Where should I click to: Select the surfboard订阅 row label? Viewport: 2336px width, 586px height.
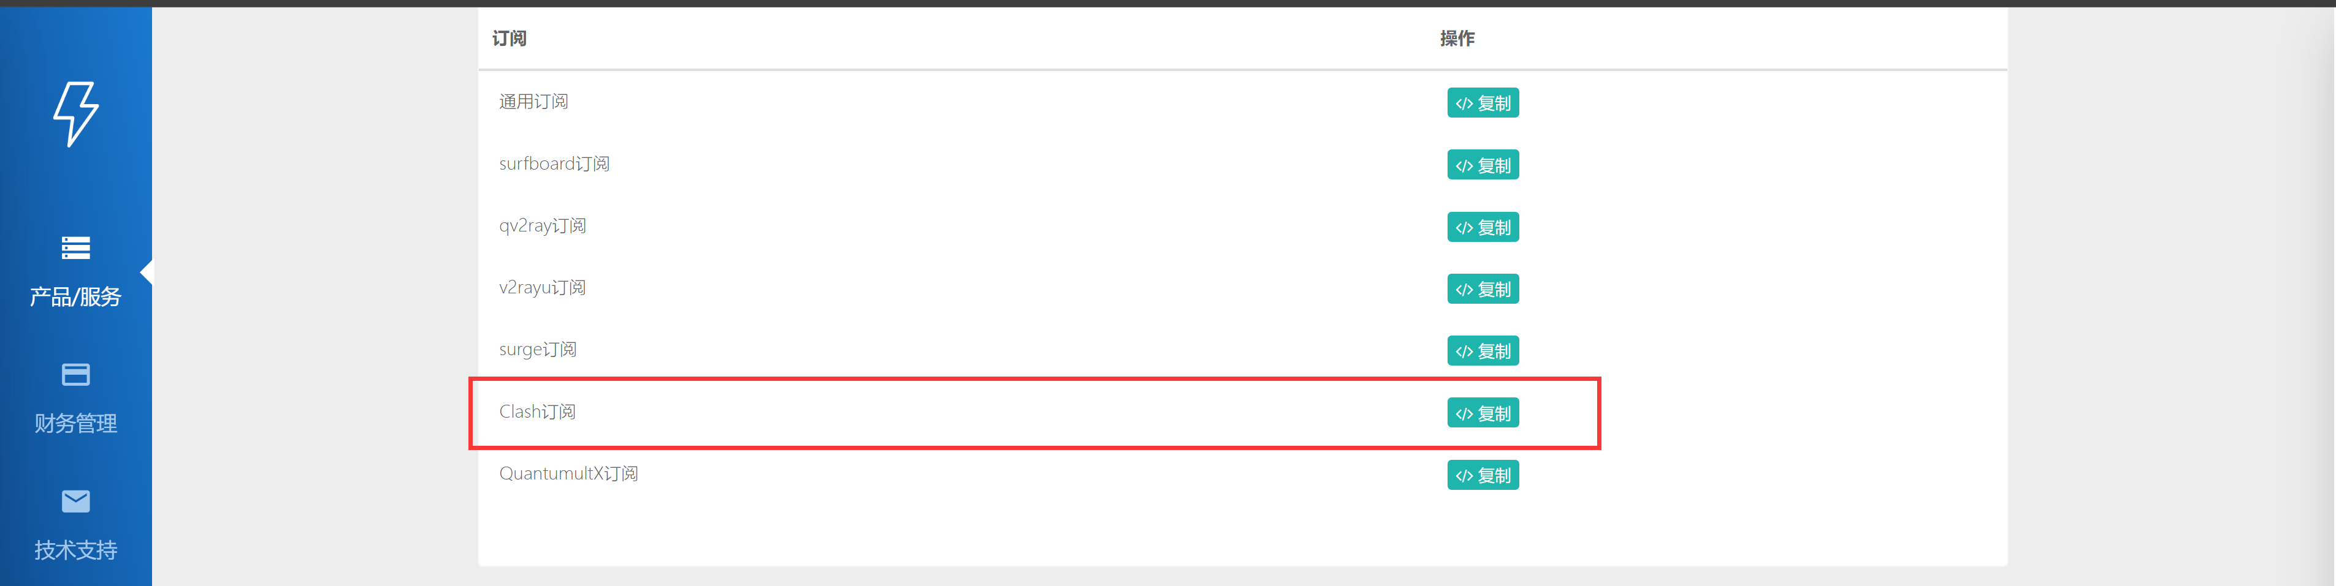(554, 164)
